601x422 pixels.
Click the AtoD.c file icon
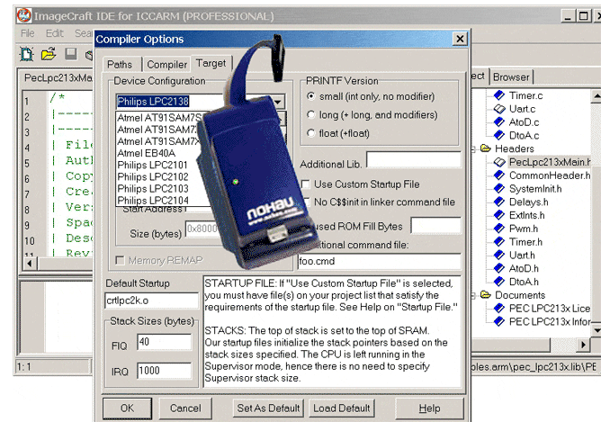click(499, 121)
